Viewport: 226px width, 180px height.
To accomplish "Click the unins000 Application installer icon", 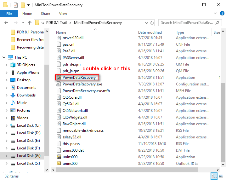I will (59, 157).
